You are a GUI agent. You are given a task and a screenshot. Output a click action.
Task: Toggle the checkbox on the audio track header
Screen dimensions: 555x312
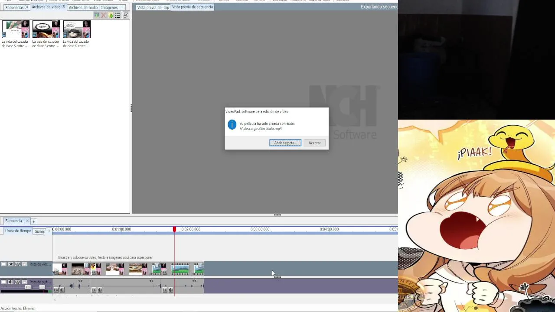[x=3, y=282]
